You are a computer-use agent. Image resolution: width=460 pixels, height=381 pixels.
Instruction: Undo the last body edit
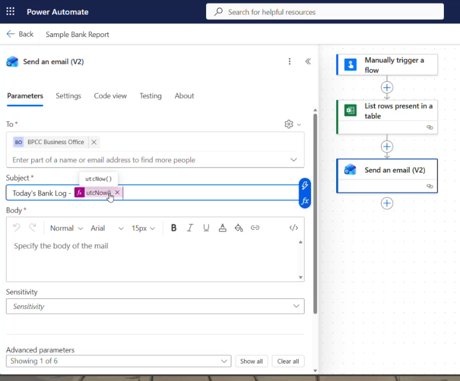[x=17, y=228]
